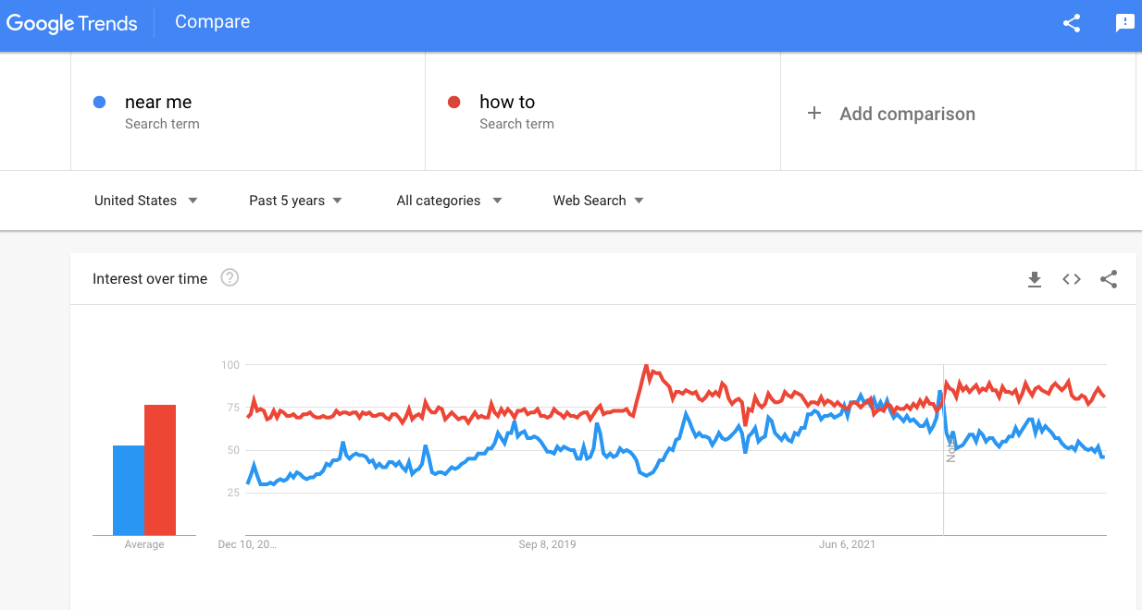
Task: Download the Interest over time chart data
Action: tap(1035, 279)
